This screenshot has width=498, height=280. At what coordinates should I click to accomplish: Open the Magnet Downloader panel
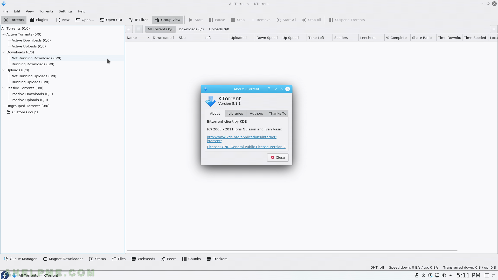click(x=63, y=259)
